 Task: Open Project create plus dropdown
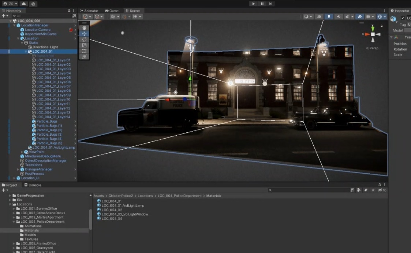pyautogui.click(x=5, y=190)
